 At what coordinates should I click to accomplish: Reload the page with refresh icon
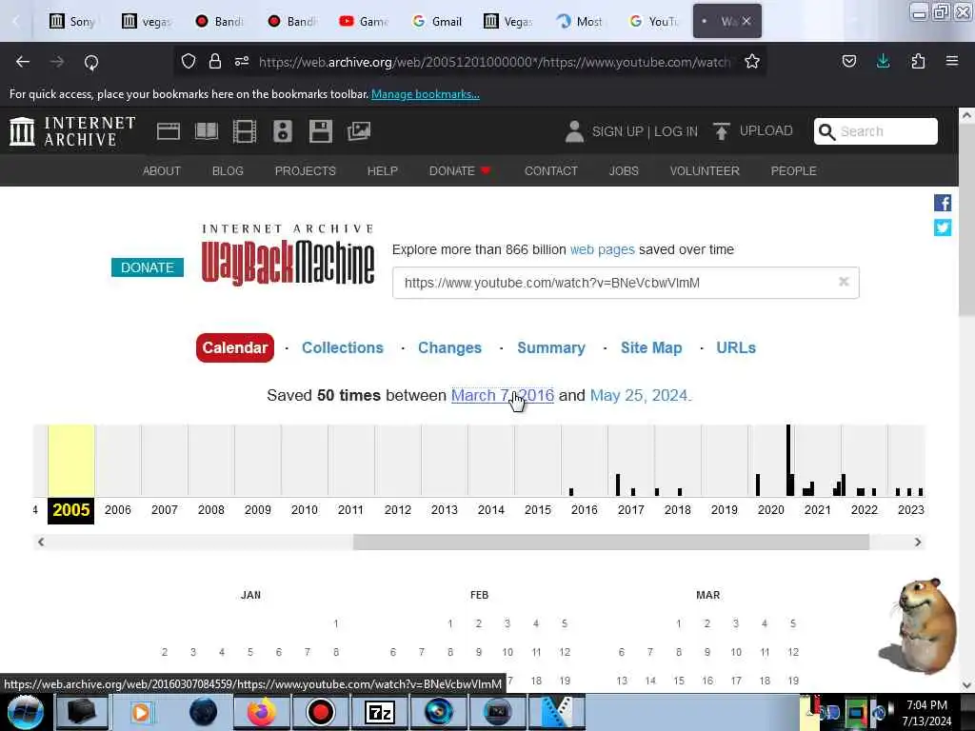click(91, 62)
